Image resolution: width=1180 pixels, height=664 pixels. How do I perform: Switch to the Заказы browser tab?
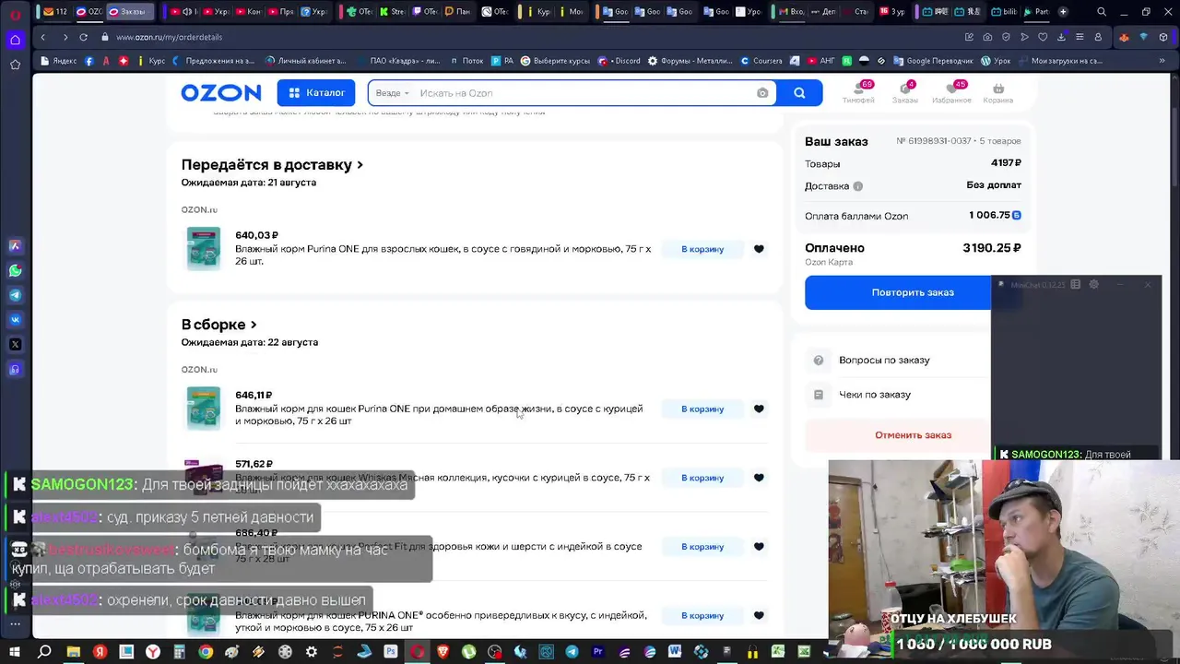pyautogui.click(x=130, y=12)
